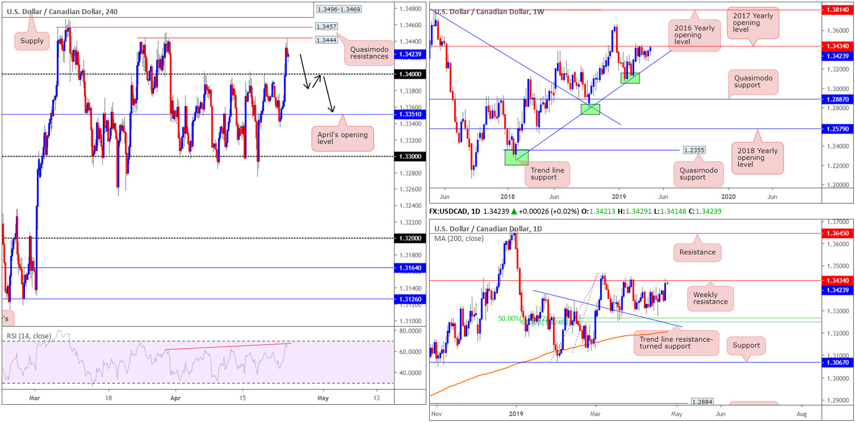The height and width of the screenshot is (423, 855).
Task: Click the RSI (14, close) indicator title
Action: click(28, 336)
